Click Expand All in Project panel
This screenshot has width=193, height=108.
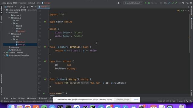pyautogui.click(x=24, y=7)
